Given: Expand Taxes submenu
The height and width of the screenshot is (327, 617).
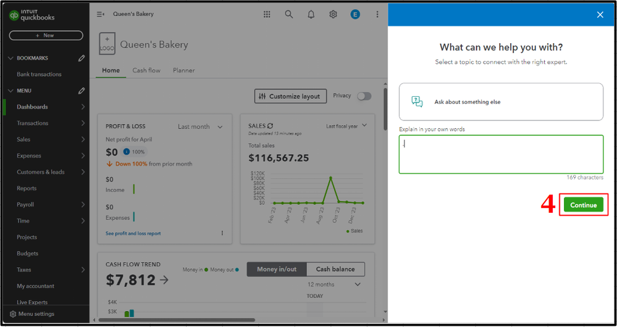Looking at the screenshot, I should [x=83, y=270].
